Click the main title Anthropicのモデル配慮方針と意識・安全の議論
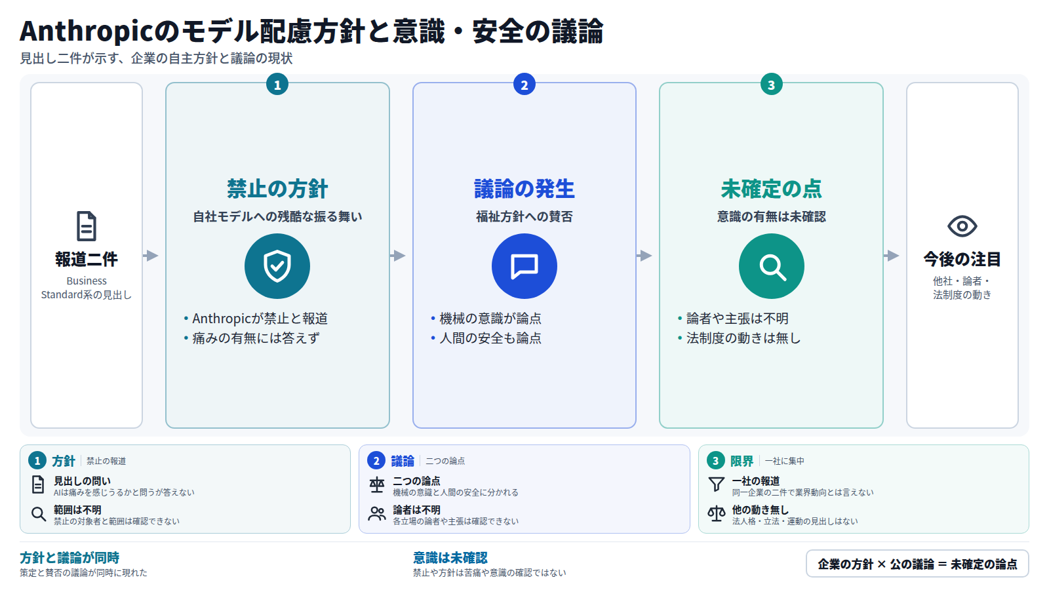Image resolution: width=1049 pixels, height=590 pixels. click(311, 31)
